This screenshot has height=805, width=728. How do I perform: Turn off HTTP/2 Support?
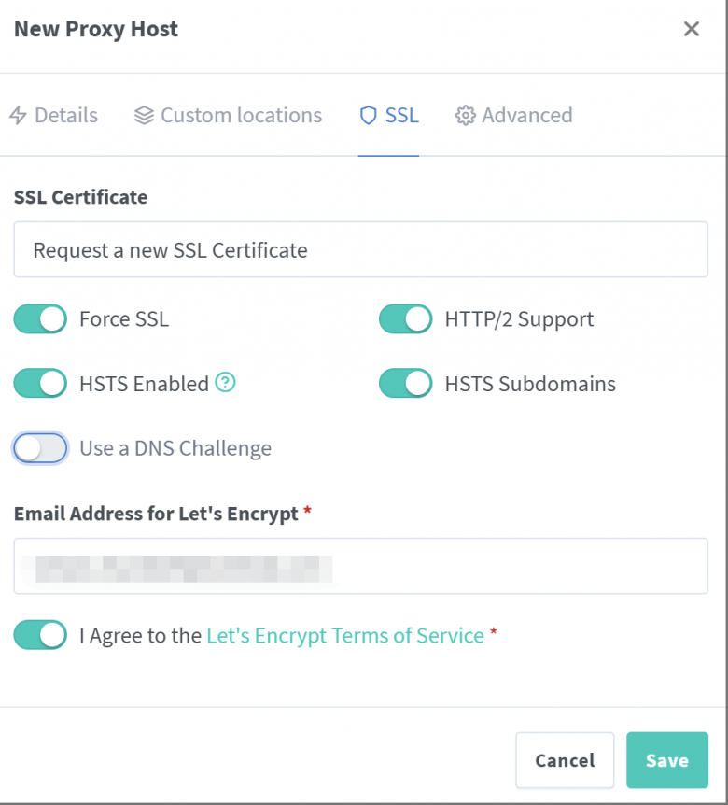[405, 318]
